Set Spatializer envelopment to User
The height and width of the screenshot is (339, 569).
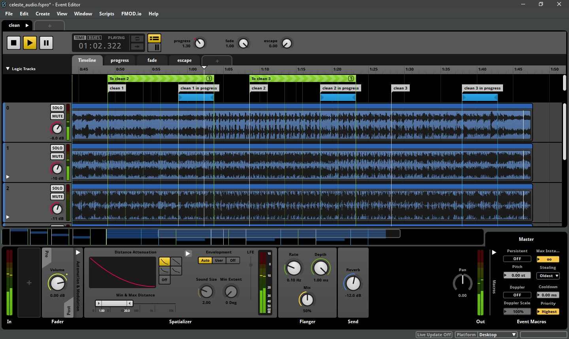219,260
